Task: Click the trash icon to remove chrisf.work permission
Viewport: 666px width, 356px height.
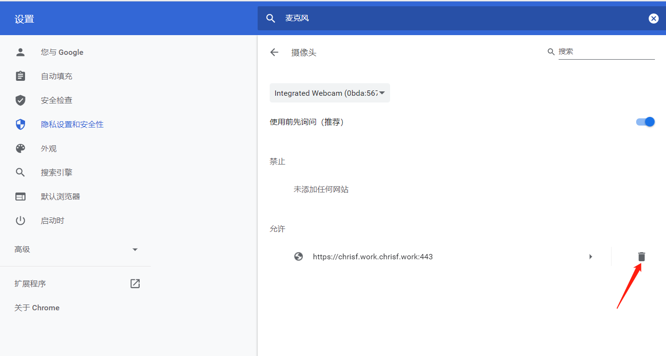Action: coord(641,256)
